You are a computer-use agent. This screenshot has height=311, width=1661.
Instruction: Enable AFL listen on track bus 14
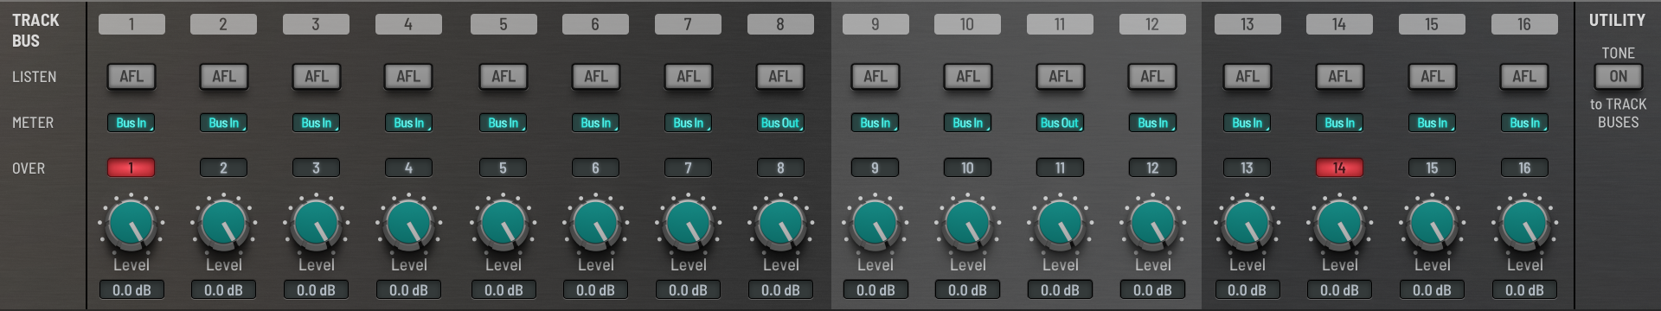pos(1340,77)
